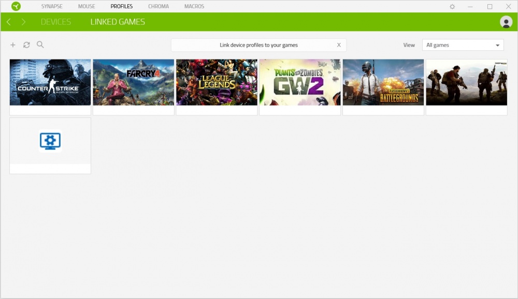Open the soldiers game tile after Battlegrounds
This screenshot has height=299, width=518.
point(467,87)
